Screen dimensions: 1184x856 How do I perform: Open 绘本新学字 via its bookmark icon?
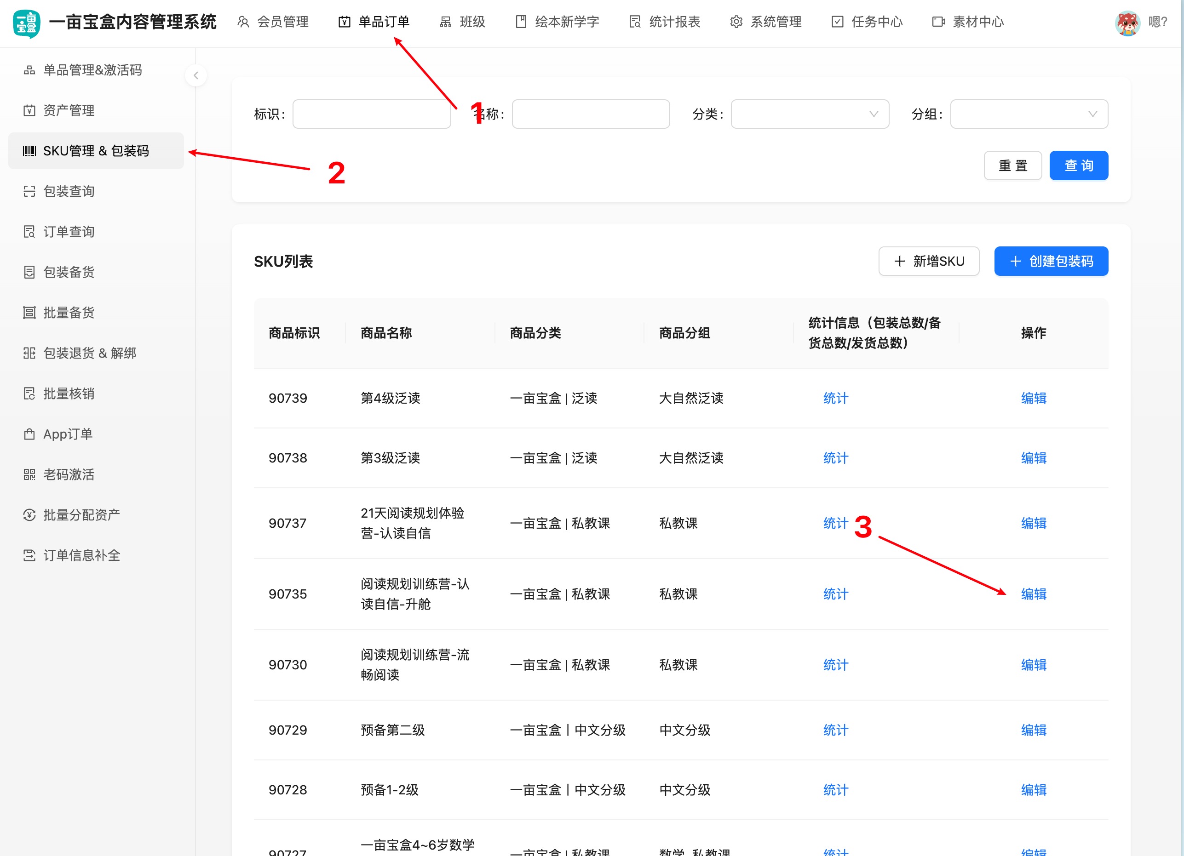(x=521, y=22)
